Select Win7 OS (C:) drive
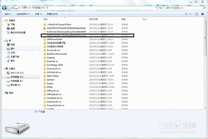The image size is (208, 139). pos(17,73)
